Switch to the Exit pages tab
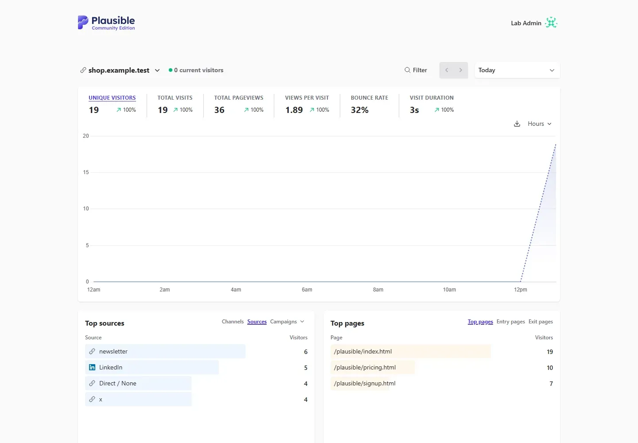 pos(541,322)
